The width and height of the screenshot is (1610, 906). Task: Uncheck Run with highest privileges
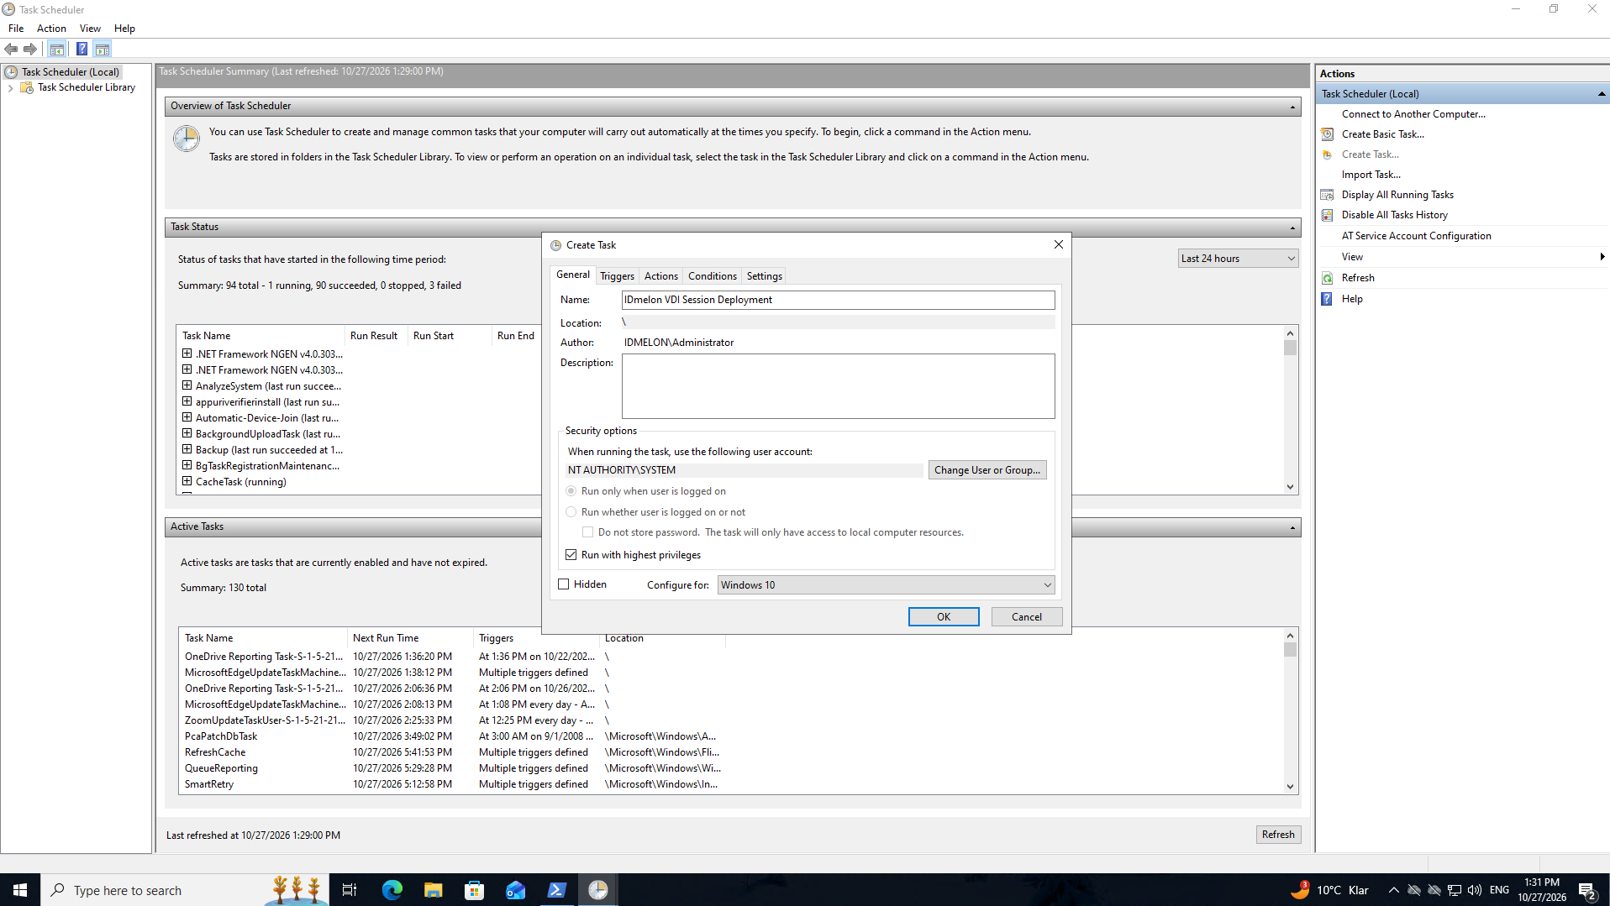point(571,555)
